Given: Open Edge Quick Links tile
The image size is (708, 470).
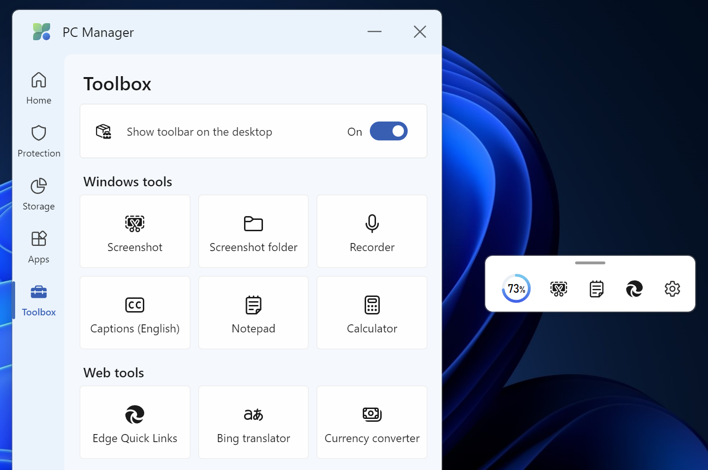Looking at the screenshot, I should coord(135,422).
